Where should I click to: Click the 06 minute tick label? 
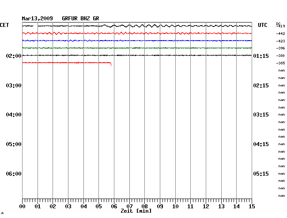click(x=114, y=207)
